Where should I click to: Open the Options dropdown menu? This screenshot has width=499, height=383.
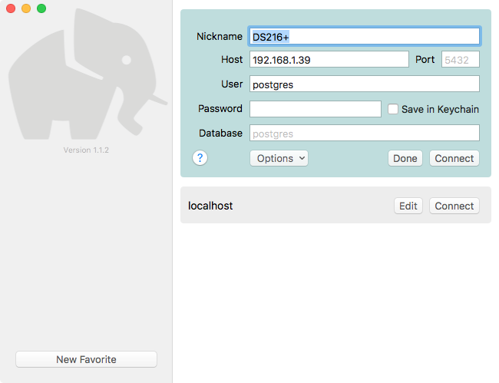[279, 158]
